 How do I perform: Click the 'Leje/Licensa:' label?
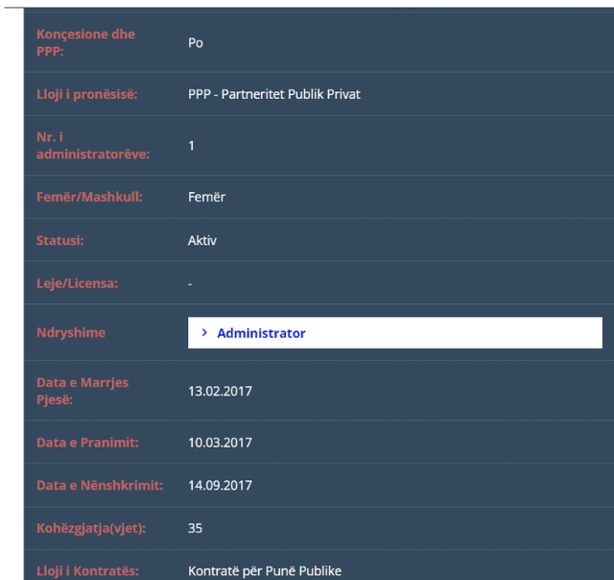78,284
